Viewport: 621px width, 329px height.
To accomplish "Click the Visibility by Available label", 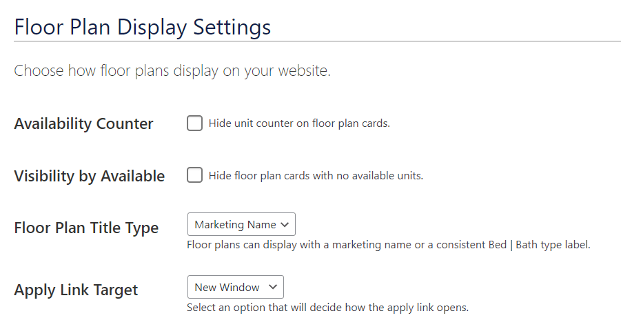I will (x=90, y=176).
